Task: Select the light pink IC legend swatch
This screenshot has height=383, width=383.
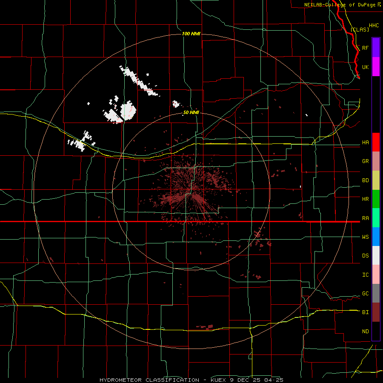Action: 376,274
